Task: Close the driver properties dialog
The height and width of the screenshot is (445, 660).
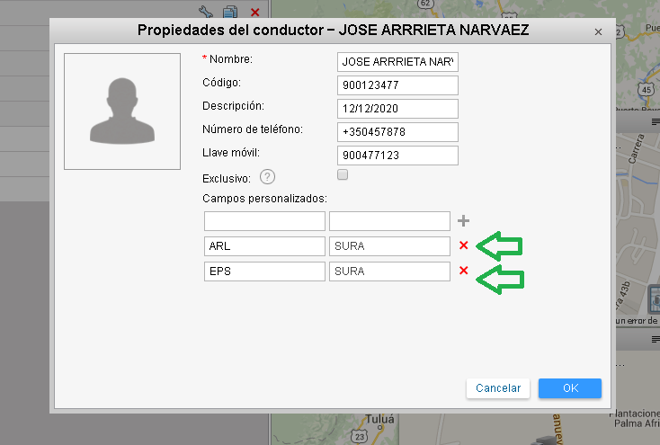Action: point(599,31)
